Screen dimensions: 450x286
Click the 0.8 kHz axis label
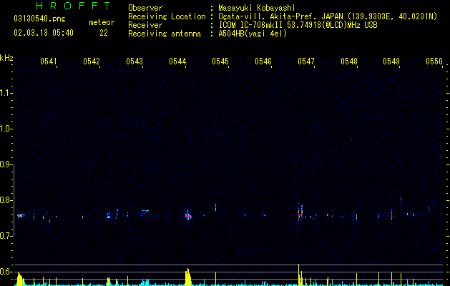(6, 200)
